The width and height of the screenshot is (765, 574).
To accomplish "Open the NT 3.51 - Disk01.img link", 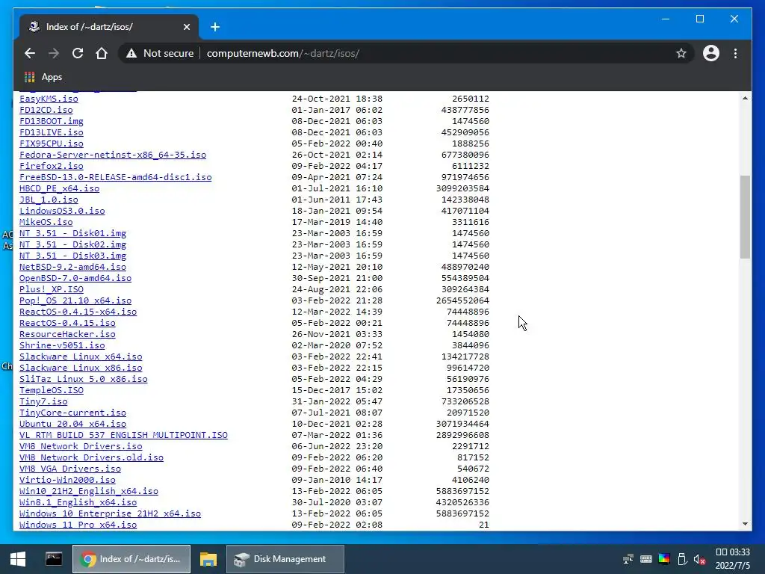I will pyautogui.click(x=72, y=233).
